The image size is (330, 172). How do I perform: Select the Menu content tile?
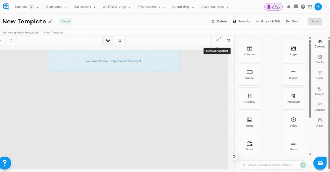[x=293, y=146]
